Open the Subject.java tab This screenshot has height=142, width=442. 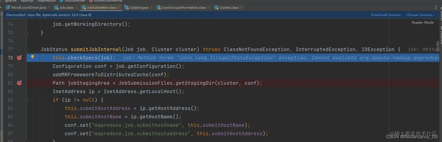139,8
